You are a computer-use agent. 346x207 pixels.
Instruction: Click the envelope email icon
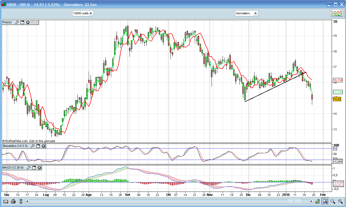click(5, 201)
